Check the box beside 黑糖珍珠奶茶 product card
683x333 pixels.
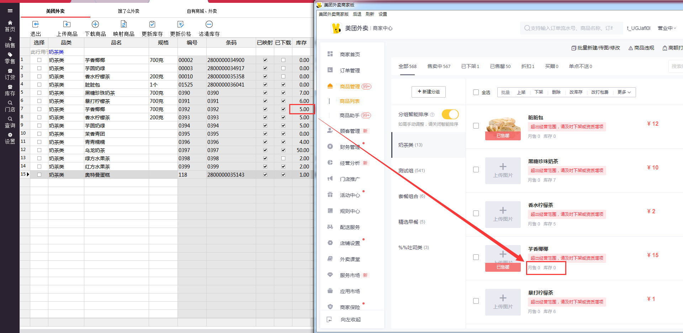point(476,170)
